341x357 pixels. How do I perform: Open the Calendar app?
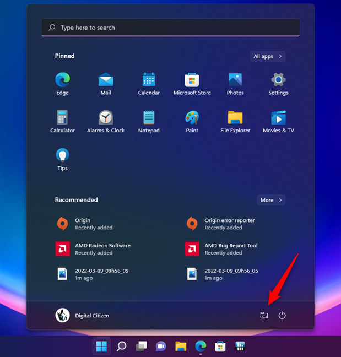tap(149, 84)
